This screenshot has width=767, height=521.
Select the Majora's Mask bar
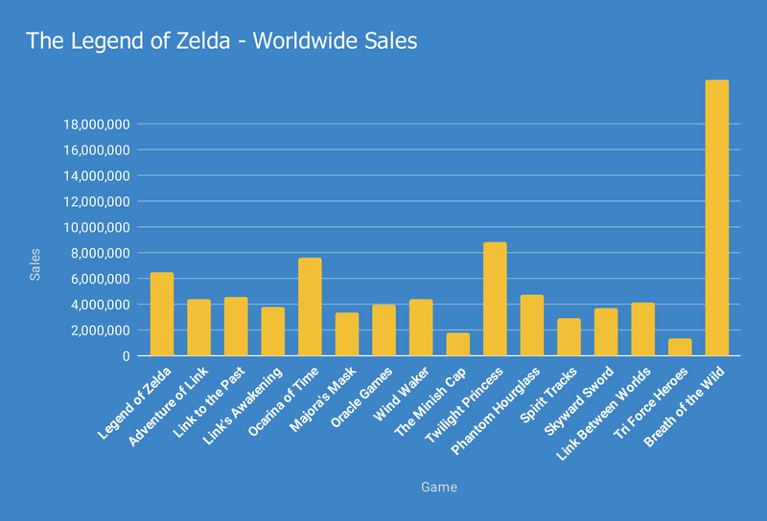pos(346,334)
